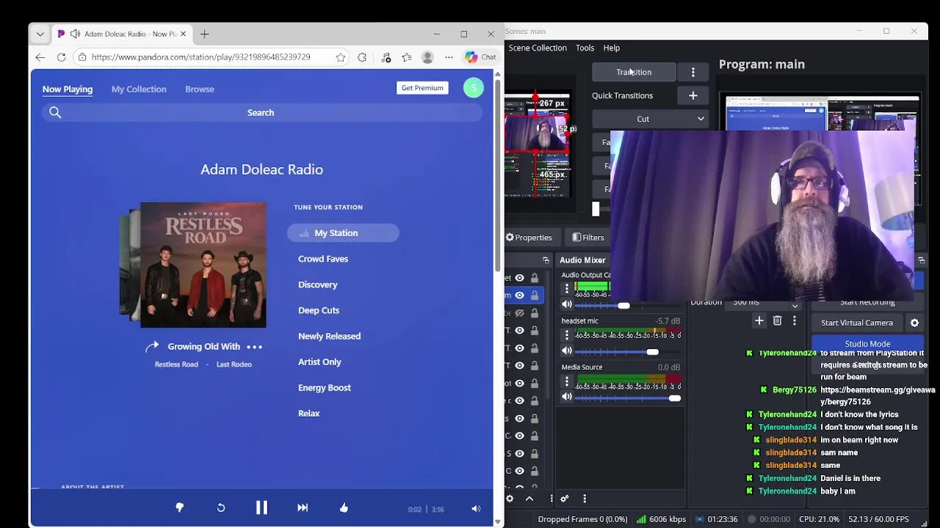
Task: Open the browser Settings and more menu
Action: pos(449,57)
